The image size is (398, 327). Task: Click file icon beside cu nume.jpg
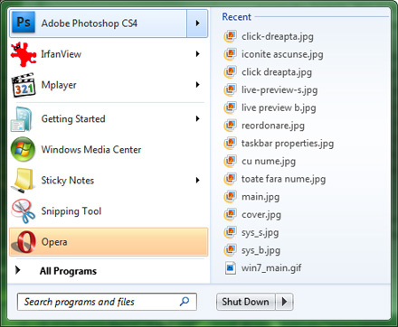click(230, 161)
